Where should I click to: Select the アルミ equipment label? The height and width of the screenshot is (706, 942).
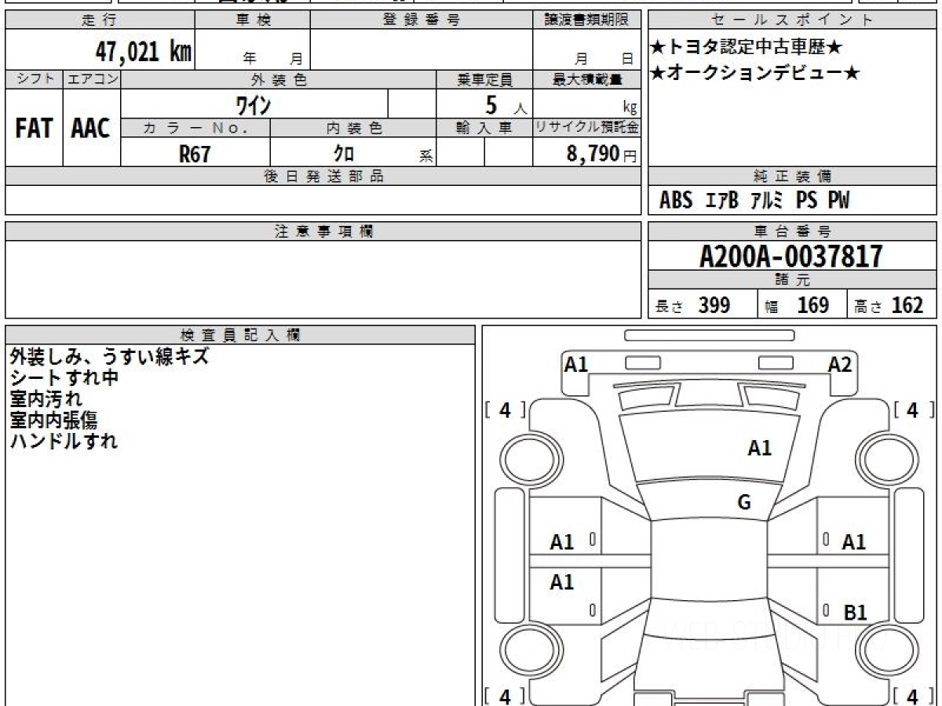pyautogui.click(x=767, y=201)
